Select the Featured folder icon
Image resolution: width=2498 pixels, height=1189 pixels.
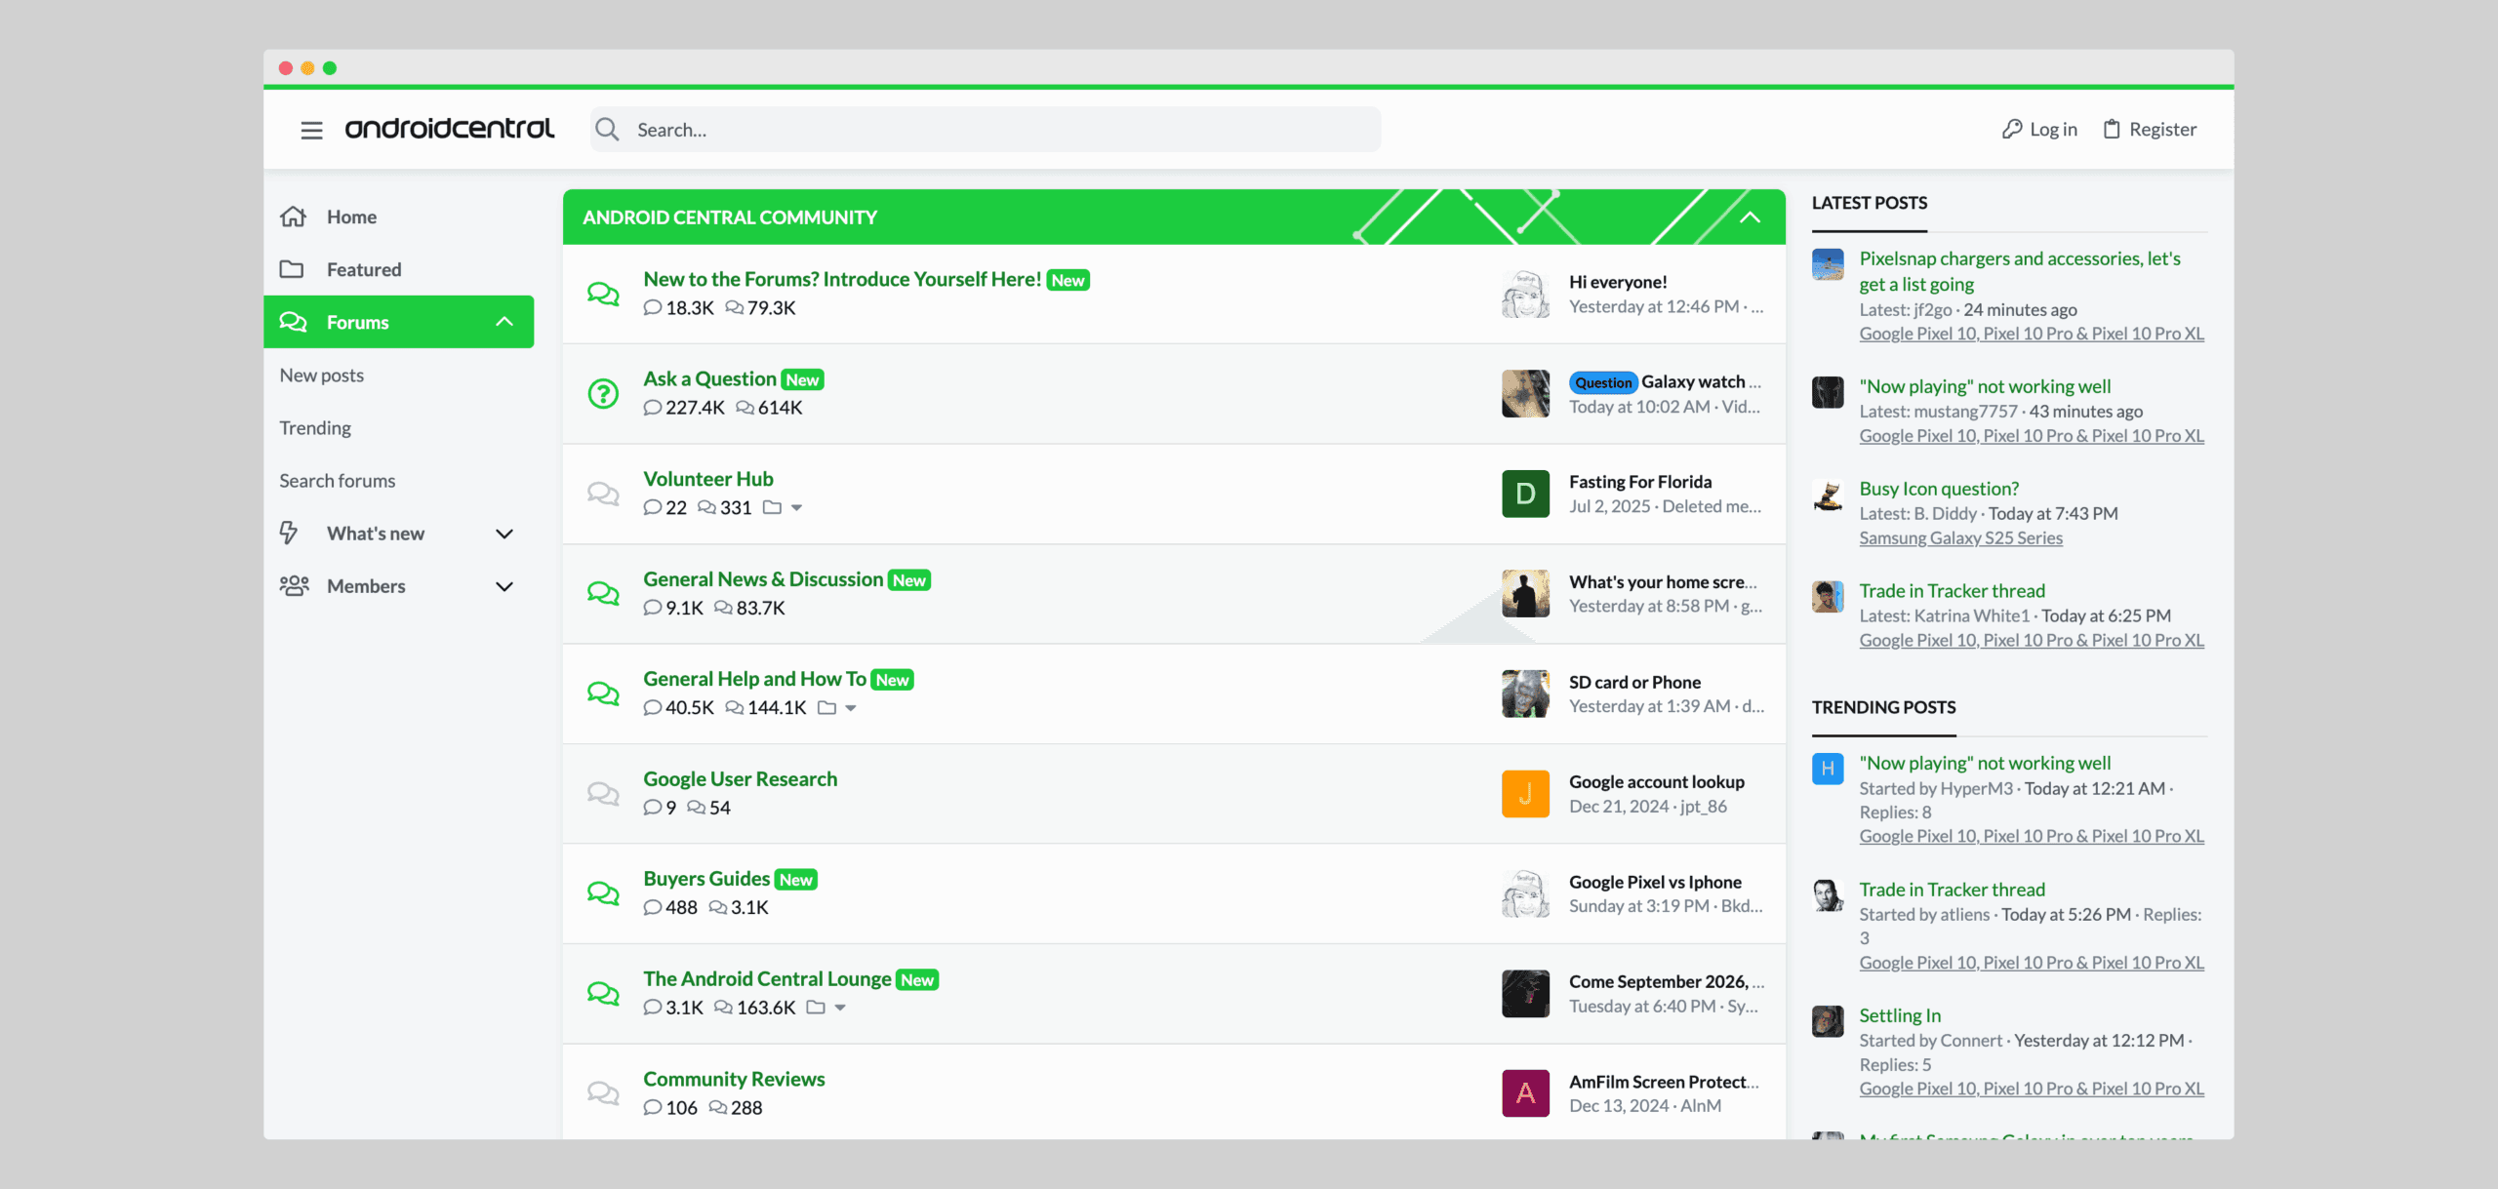(294, 269)
